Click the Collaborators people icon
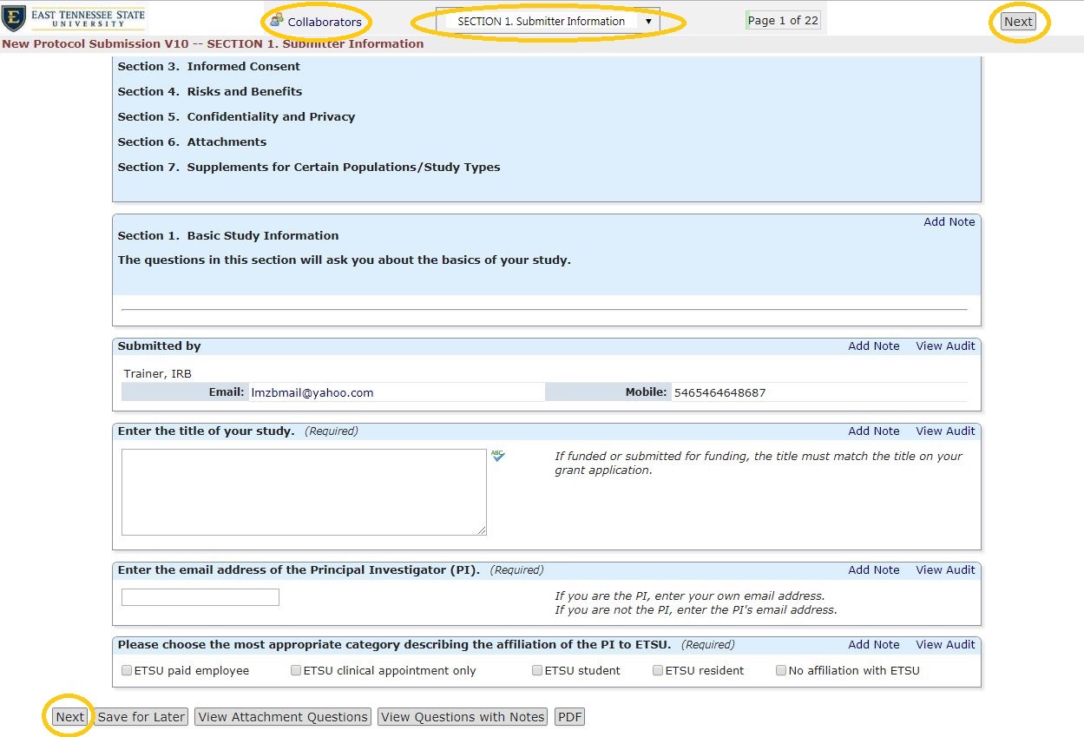The height and width of the screenshot is (737, 1084). click(277, 21)
